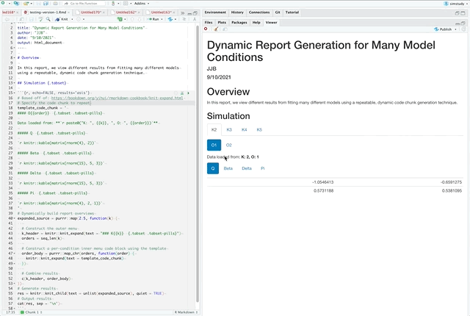Open the Files tab

pyautogui.click(x=209, y=23)
